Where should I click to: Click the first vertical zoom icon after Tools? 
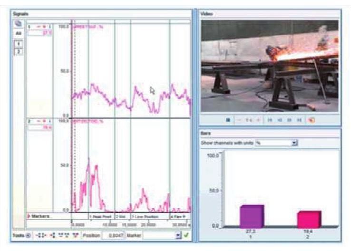point(38,235)
